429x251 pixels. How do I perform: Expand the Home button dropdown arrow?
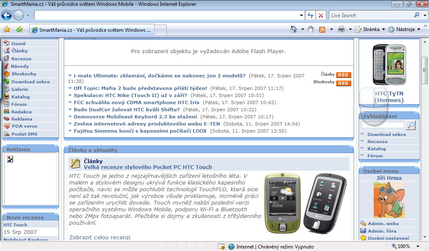(x=302, y=29)
